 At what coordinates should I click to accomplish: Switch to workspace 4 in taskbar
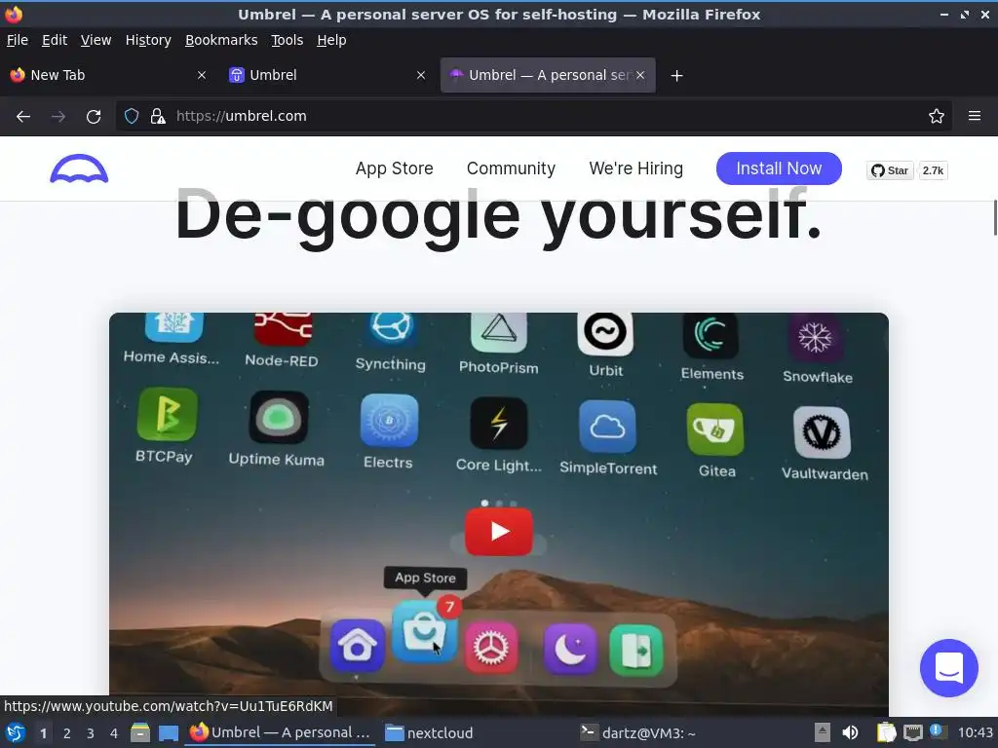(x=114, y=733)
